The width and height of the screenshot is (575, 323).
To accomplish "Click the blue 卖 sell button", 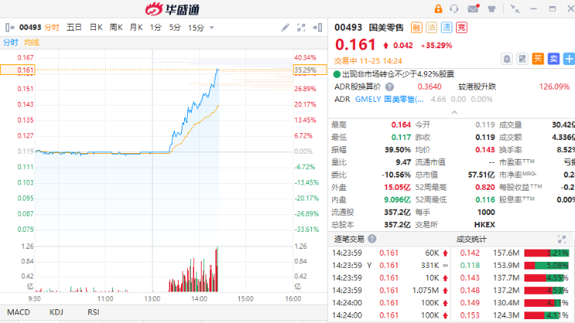I will 554,59.
